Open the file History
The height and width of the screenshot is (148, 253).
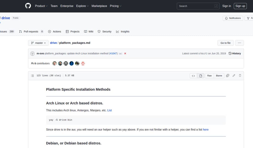coord(235,53)
